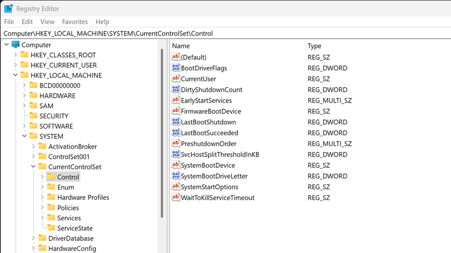Click the HKEY_CLASSES_ROOT folder icon
This screenshot has width=451, height=253.
(x=25, y=55)
